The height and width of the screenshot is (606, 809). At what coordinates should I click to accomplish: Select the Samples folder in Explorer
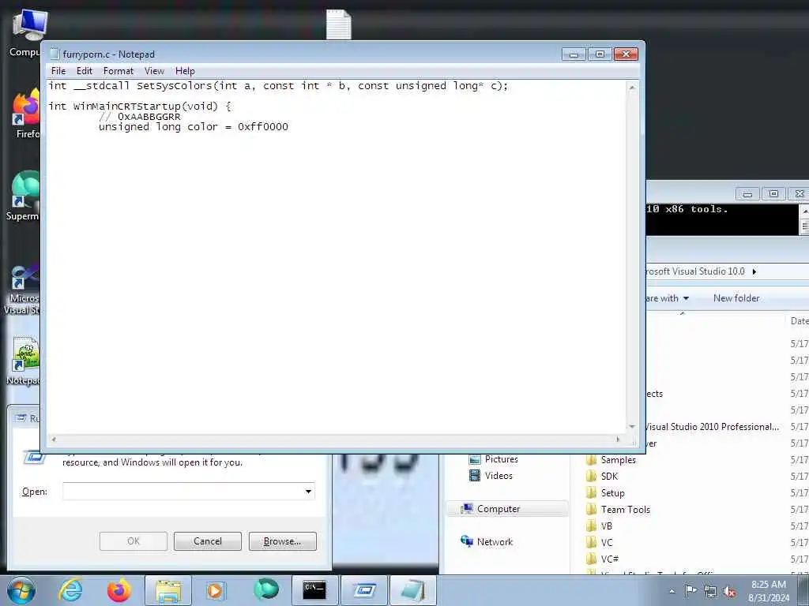coord(618,460)
